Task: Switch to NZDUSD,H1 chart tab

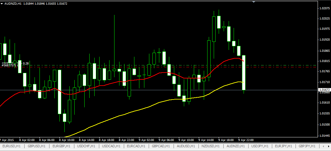Action: click(211, 146)
